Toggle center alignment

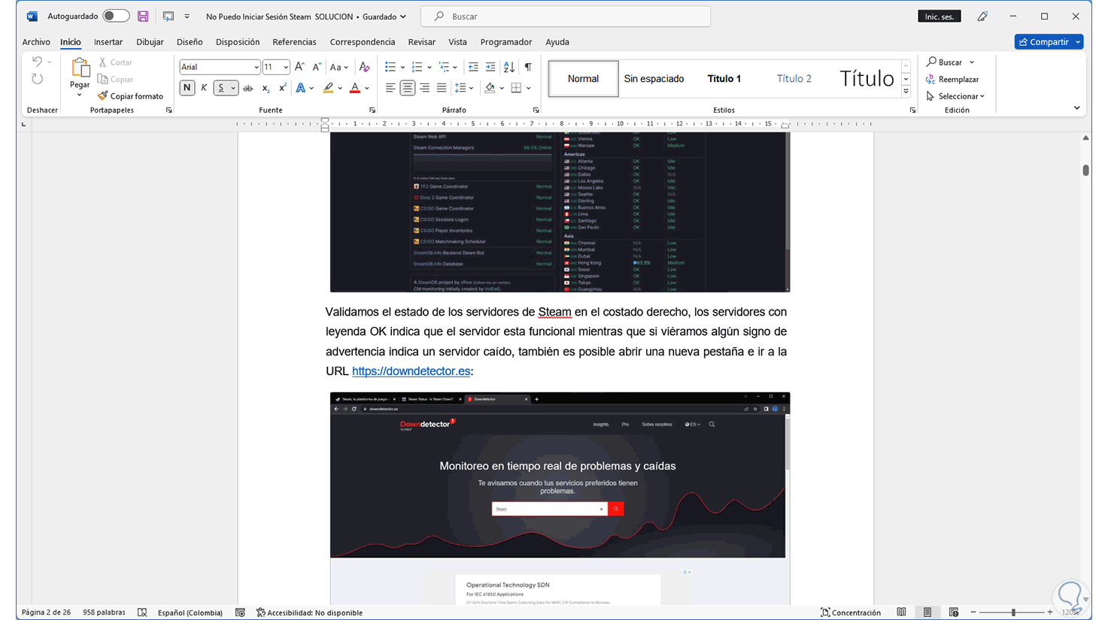click(x=407, y=88)
